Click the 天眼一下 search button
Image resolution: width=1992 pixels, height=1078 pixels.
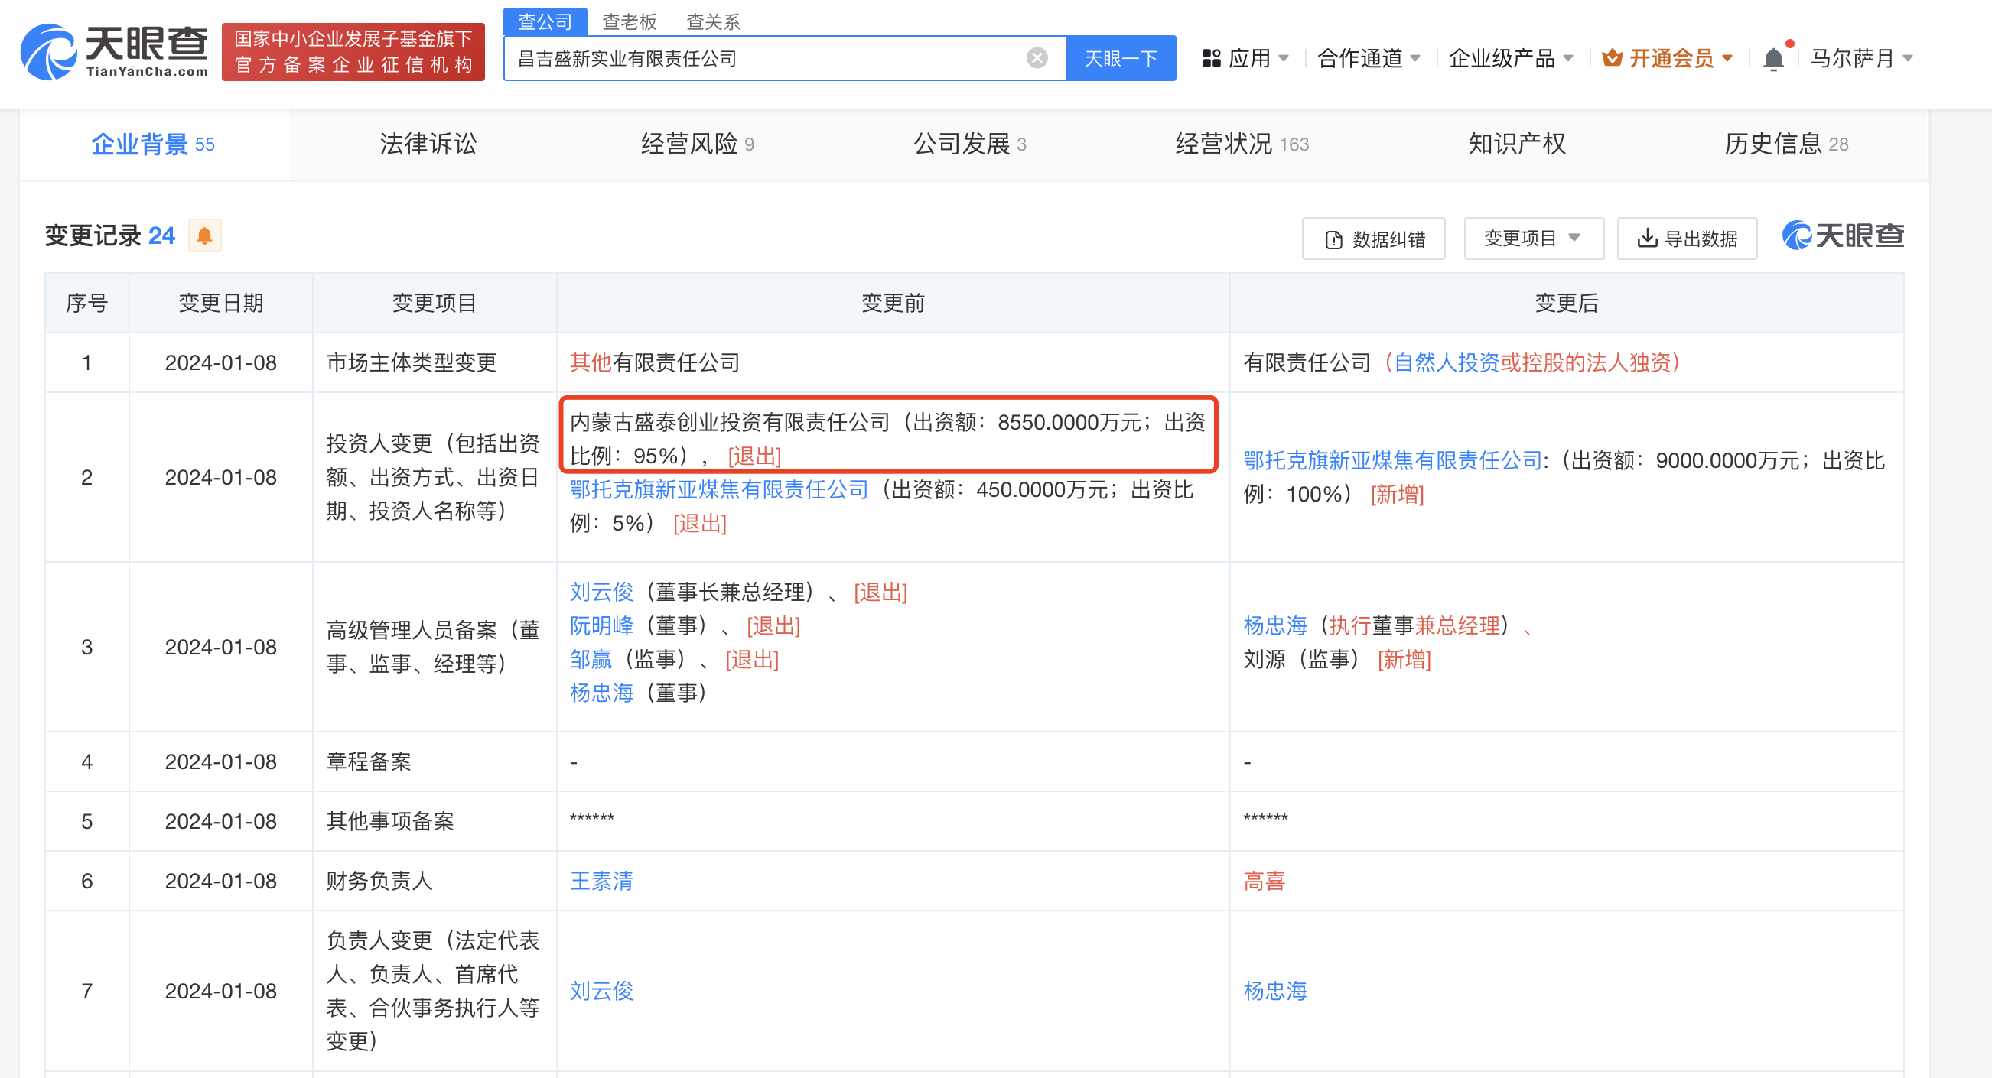click(1120, 58)
